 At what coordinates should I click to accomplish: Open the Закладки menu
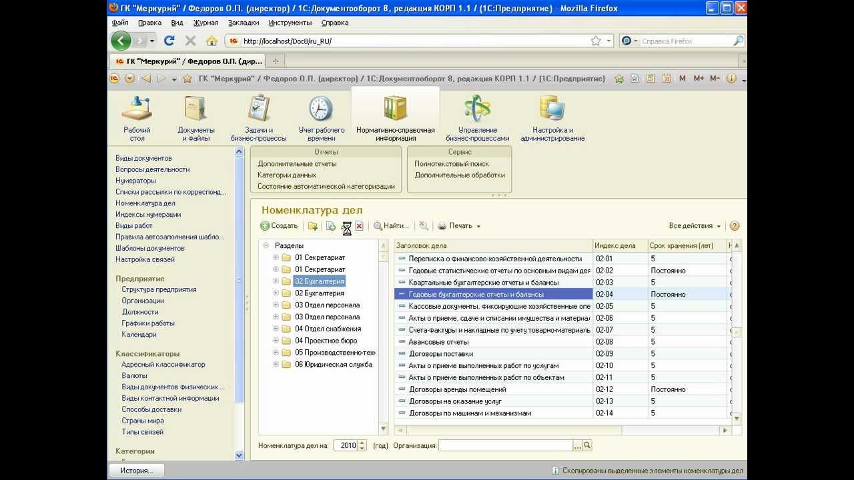pos(244,23)
